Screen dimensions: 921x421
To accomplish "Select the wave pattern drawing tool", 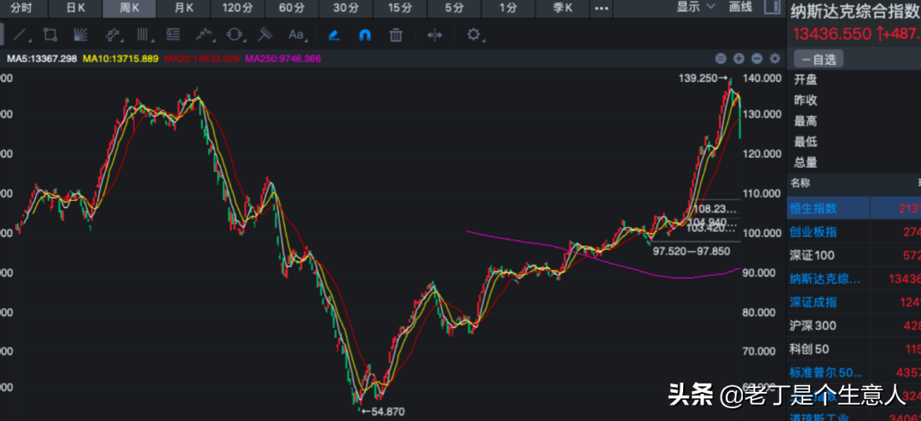I will tap(204, 35).
